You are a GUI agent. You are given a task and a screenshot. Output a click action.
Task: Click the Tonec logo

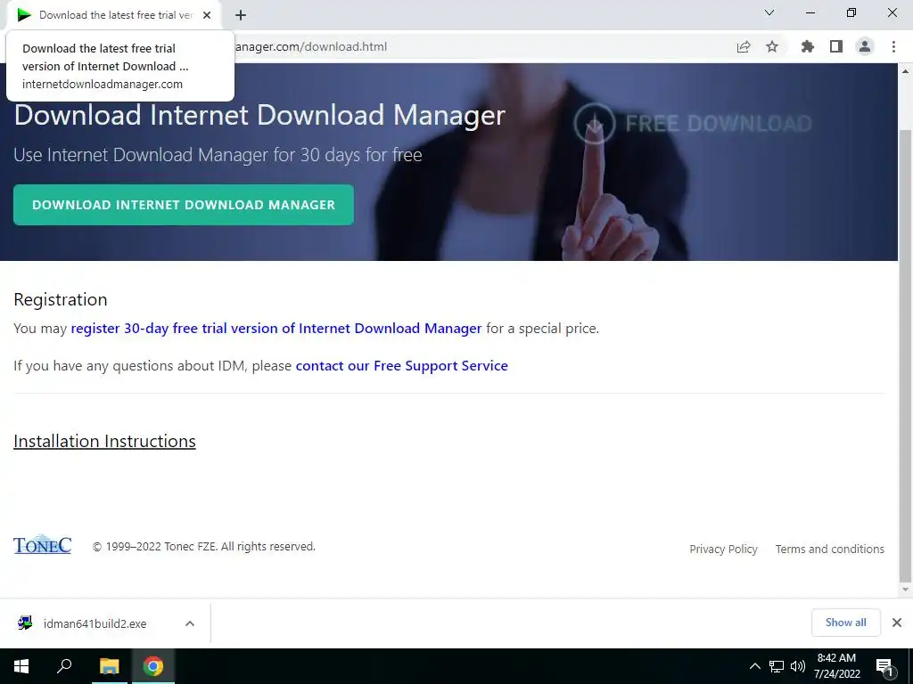point(43,544)
